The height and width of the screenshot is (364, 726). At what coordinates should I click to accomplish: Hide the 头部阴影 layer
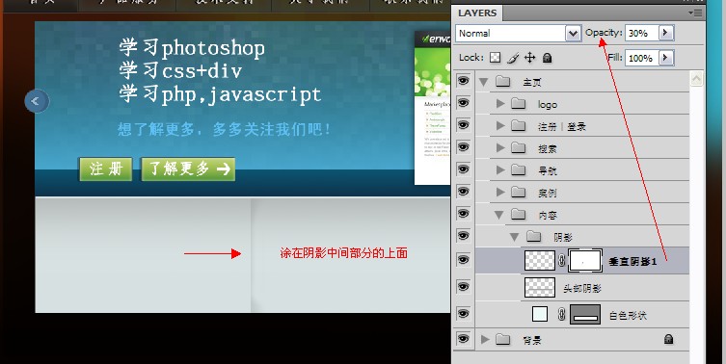point(463,287)
